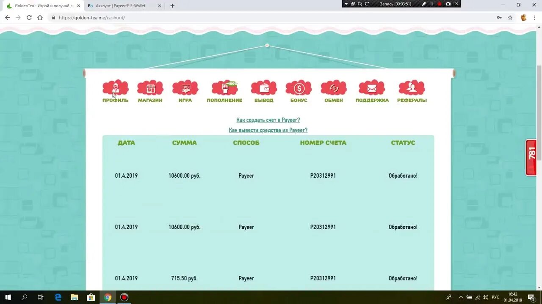Screen dimensions: 542x304
Task: Open Task View on the taskbar
Action: 41,297
